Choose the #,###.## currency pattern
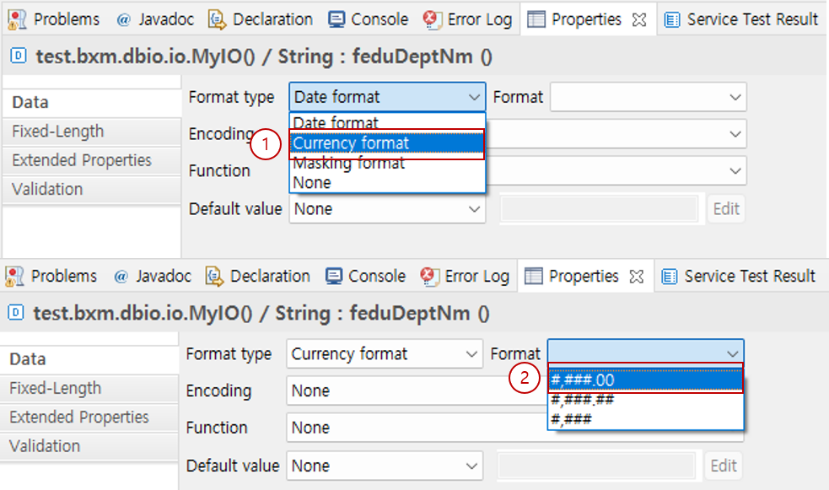The image size is (829, 490). 582,399
